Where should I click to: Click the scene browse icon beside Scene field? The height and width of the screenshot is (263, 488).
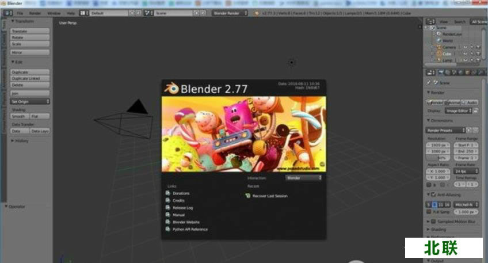[x=148, y=13]
